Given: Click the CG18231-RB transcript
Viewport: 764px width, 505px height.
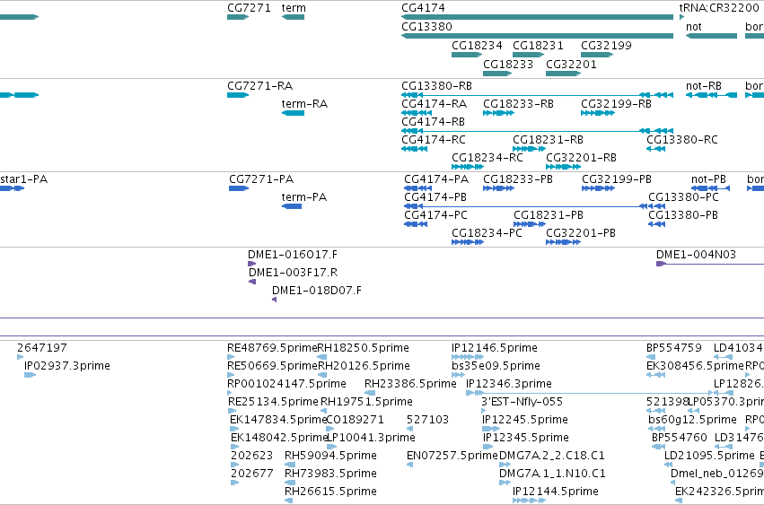Looking at the screenshot, I should coord(529,149).
